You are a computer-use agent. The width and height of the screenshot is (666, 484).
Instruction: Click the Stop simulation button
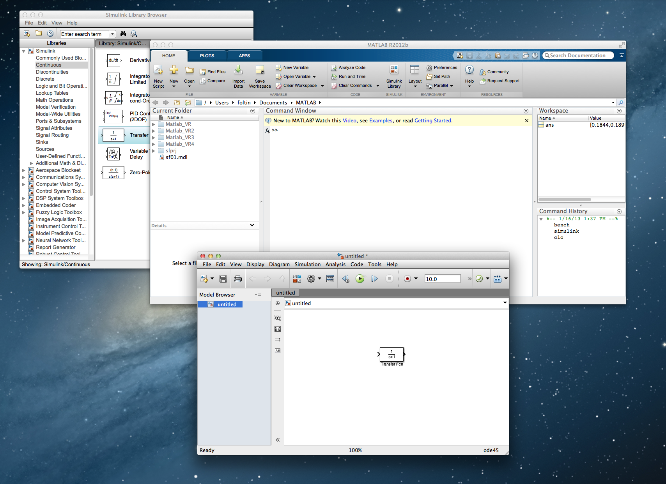click(389, 279)
